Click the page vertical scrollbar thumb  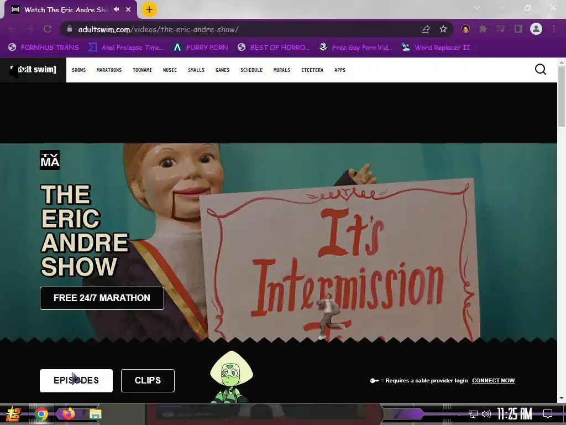[x=562, y=96]
